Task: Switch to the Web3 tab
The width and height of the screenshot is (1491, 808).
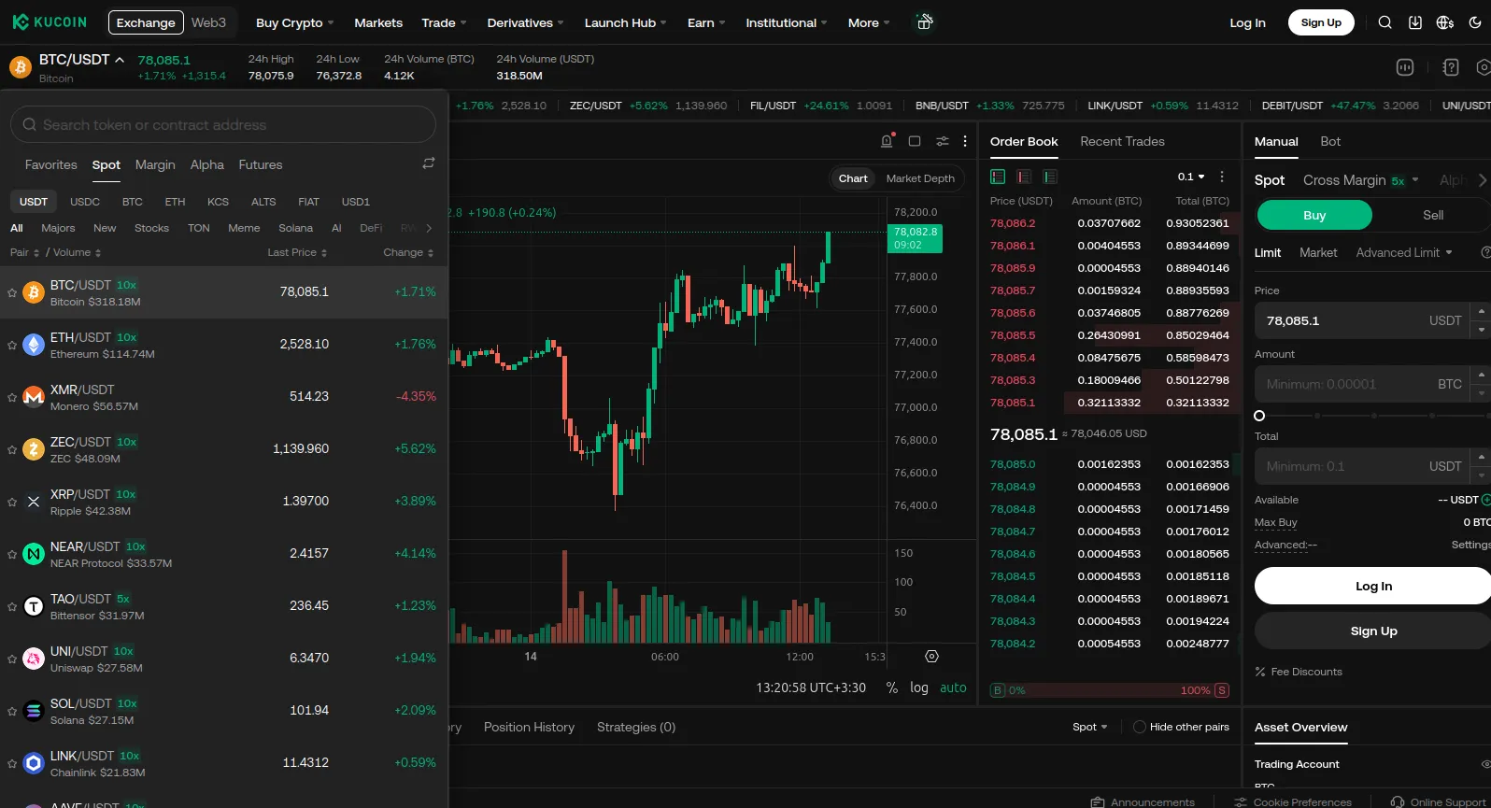Action: 208,22
